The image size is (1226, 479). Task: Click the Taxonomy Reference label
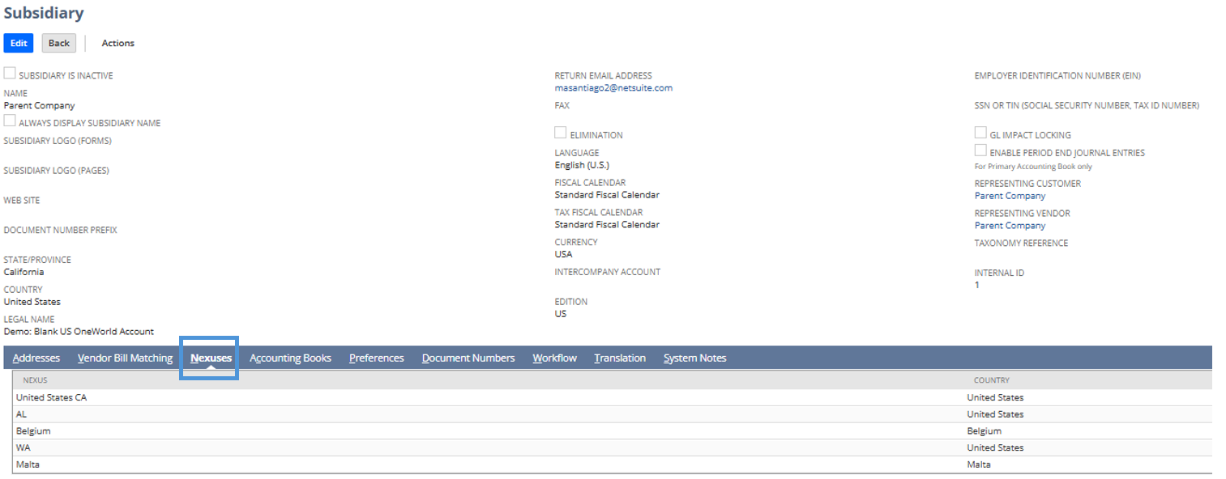1021,243
